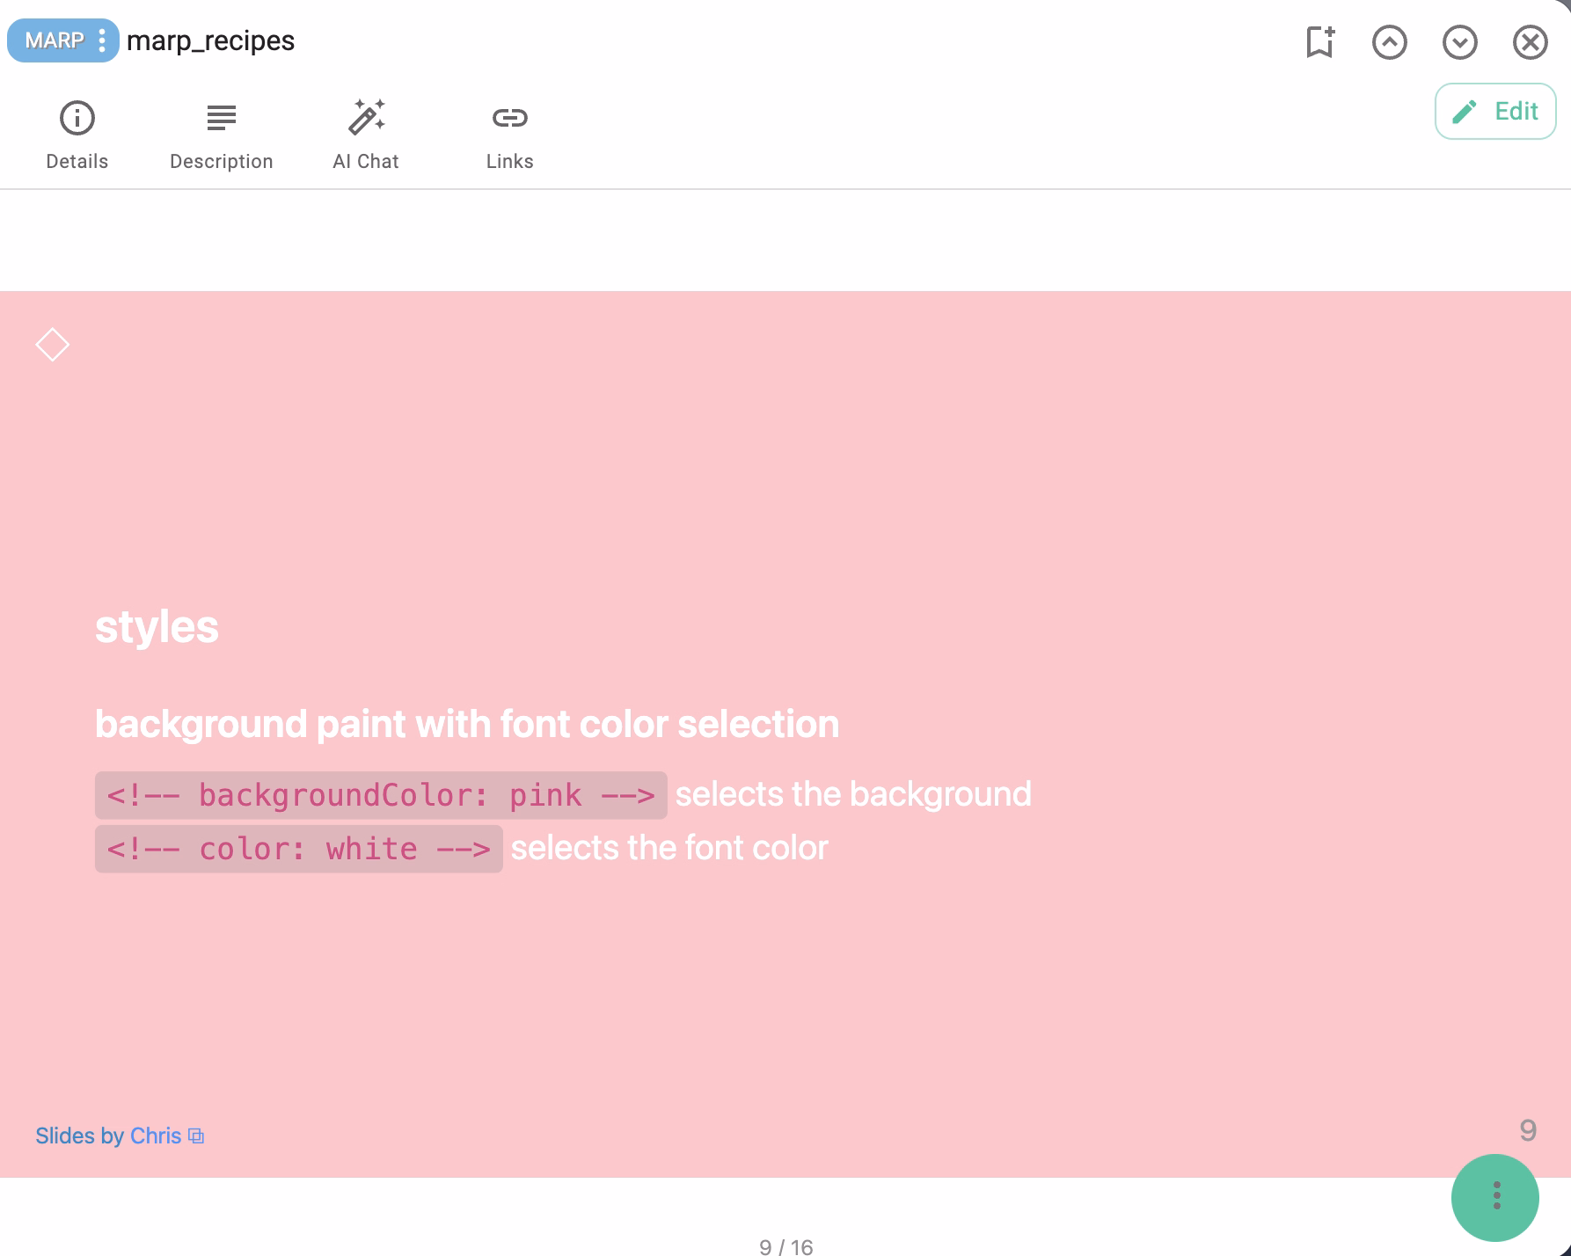Go to previous item with up chevron

pyautogui.click(x=1389, y=41)
